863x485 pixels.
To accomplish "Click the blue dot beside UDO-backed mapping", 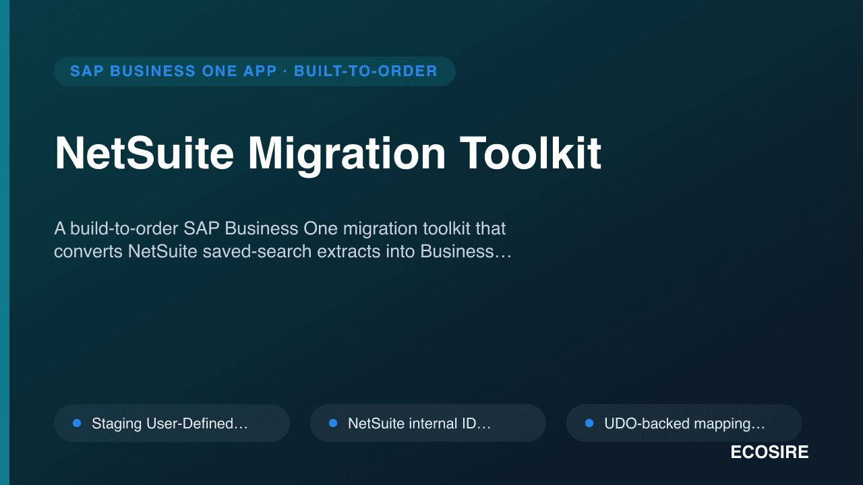I will pos(589,423).
